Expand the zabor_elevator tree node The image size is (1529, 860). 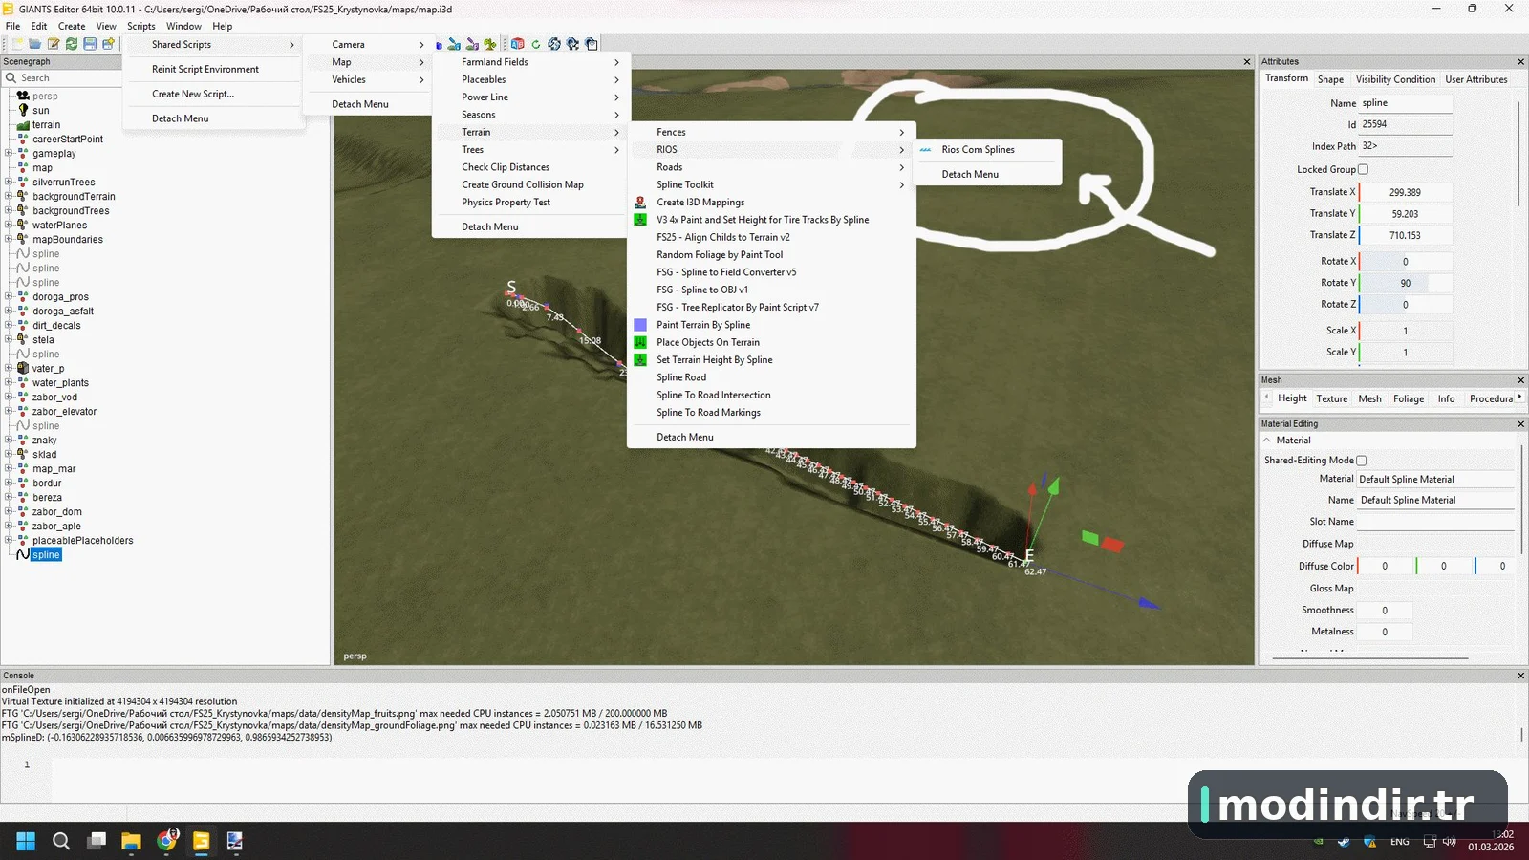[9, 411]
